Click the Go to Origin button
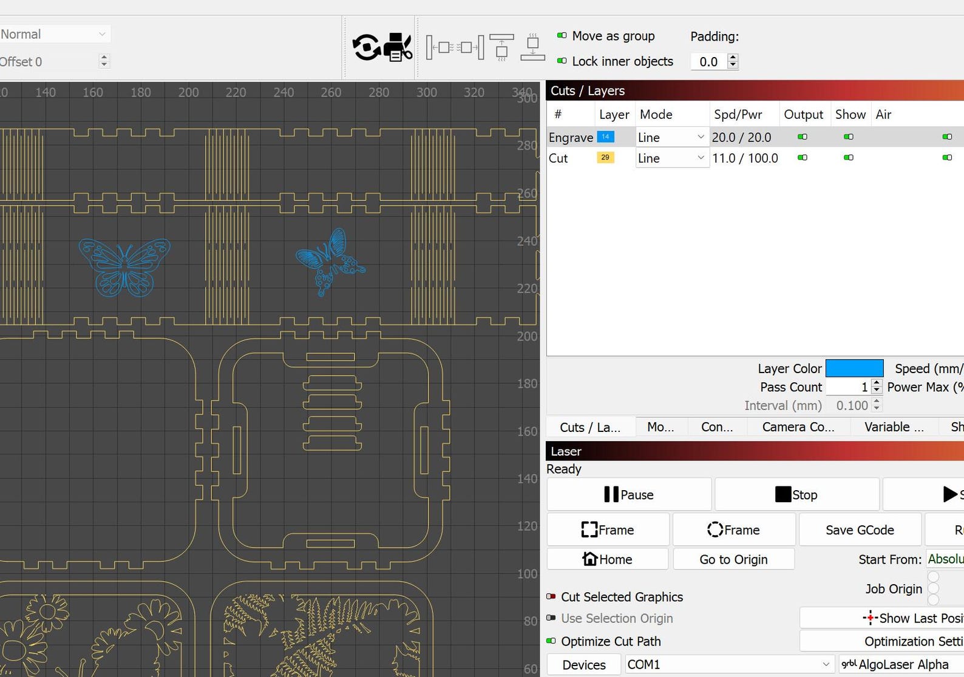 tap(733, 559)
